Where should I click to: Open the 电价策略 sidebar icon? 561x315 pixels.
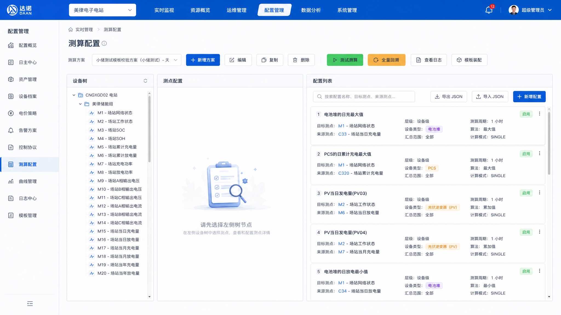point(11,113)
